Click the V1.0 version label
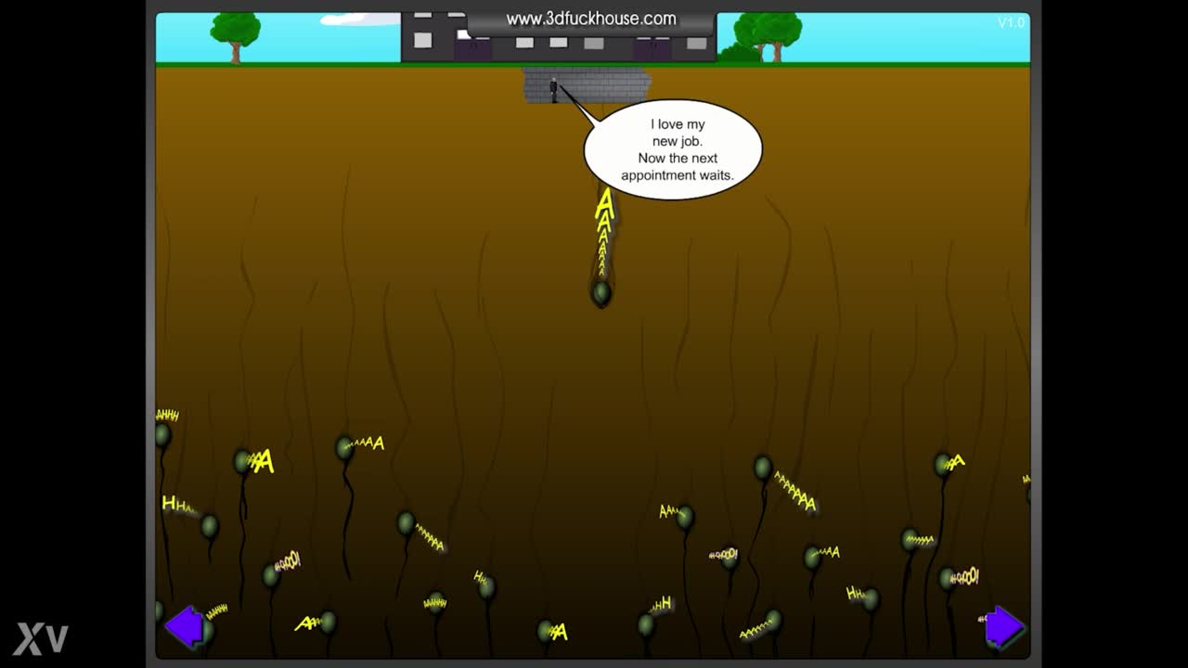Screen dimensions: 1188x668 (x=1011, y=22)
